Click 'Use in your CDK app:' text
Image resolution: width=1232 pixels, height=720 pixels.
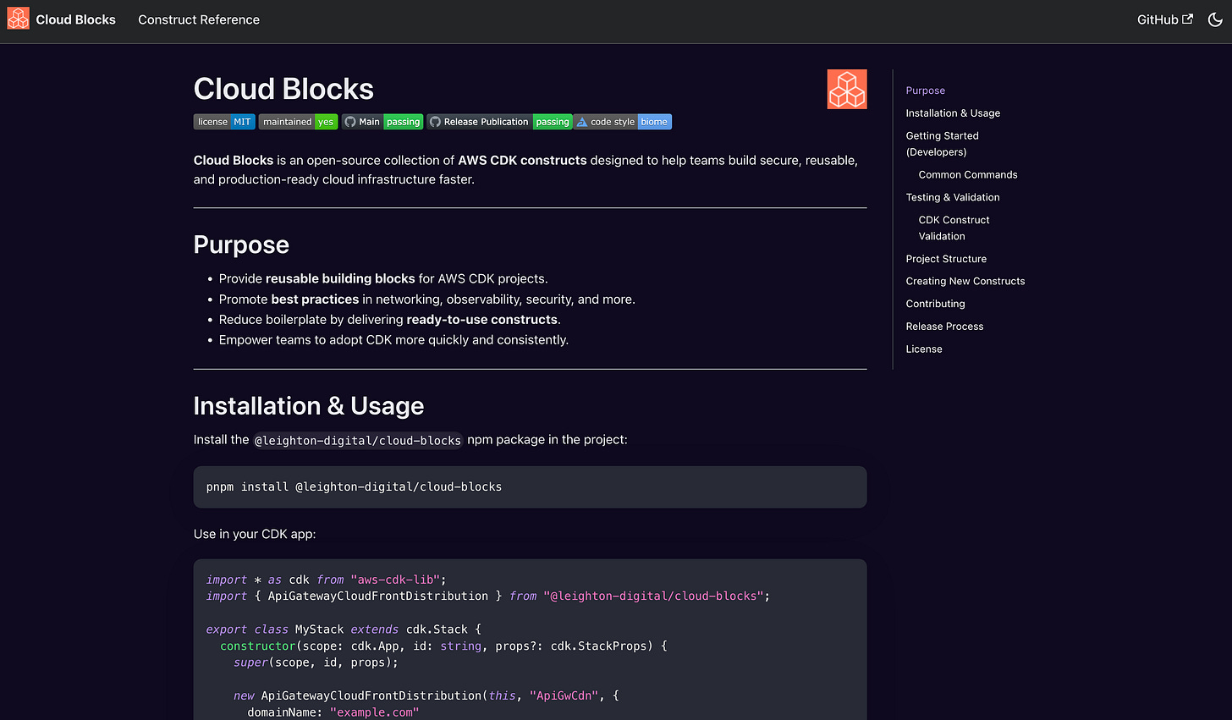(255, 535)
